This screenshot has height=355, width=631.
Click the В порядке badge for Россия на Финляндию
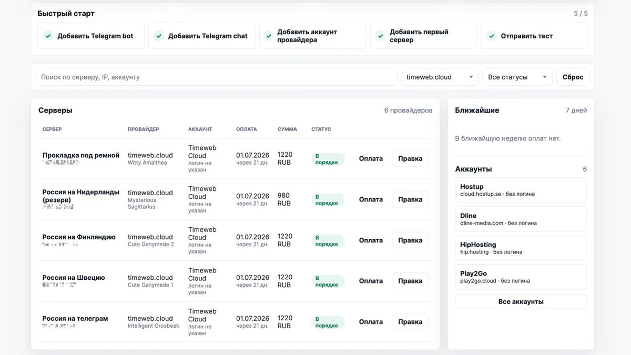tap(328, 241)
